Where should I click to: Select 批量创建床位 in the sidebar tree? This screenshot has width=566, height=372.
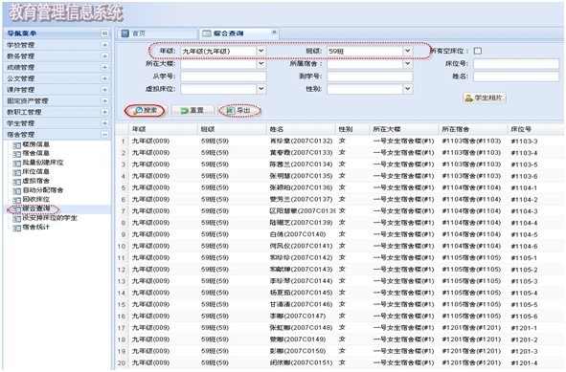[x=42, y=163]
